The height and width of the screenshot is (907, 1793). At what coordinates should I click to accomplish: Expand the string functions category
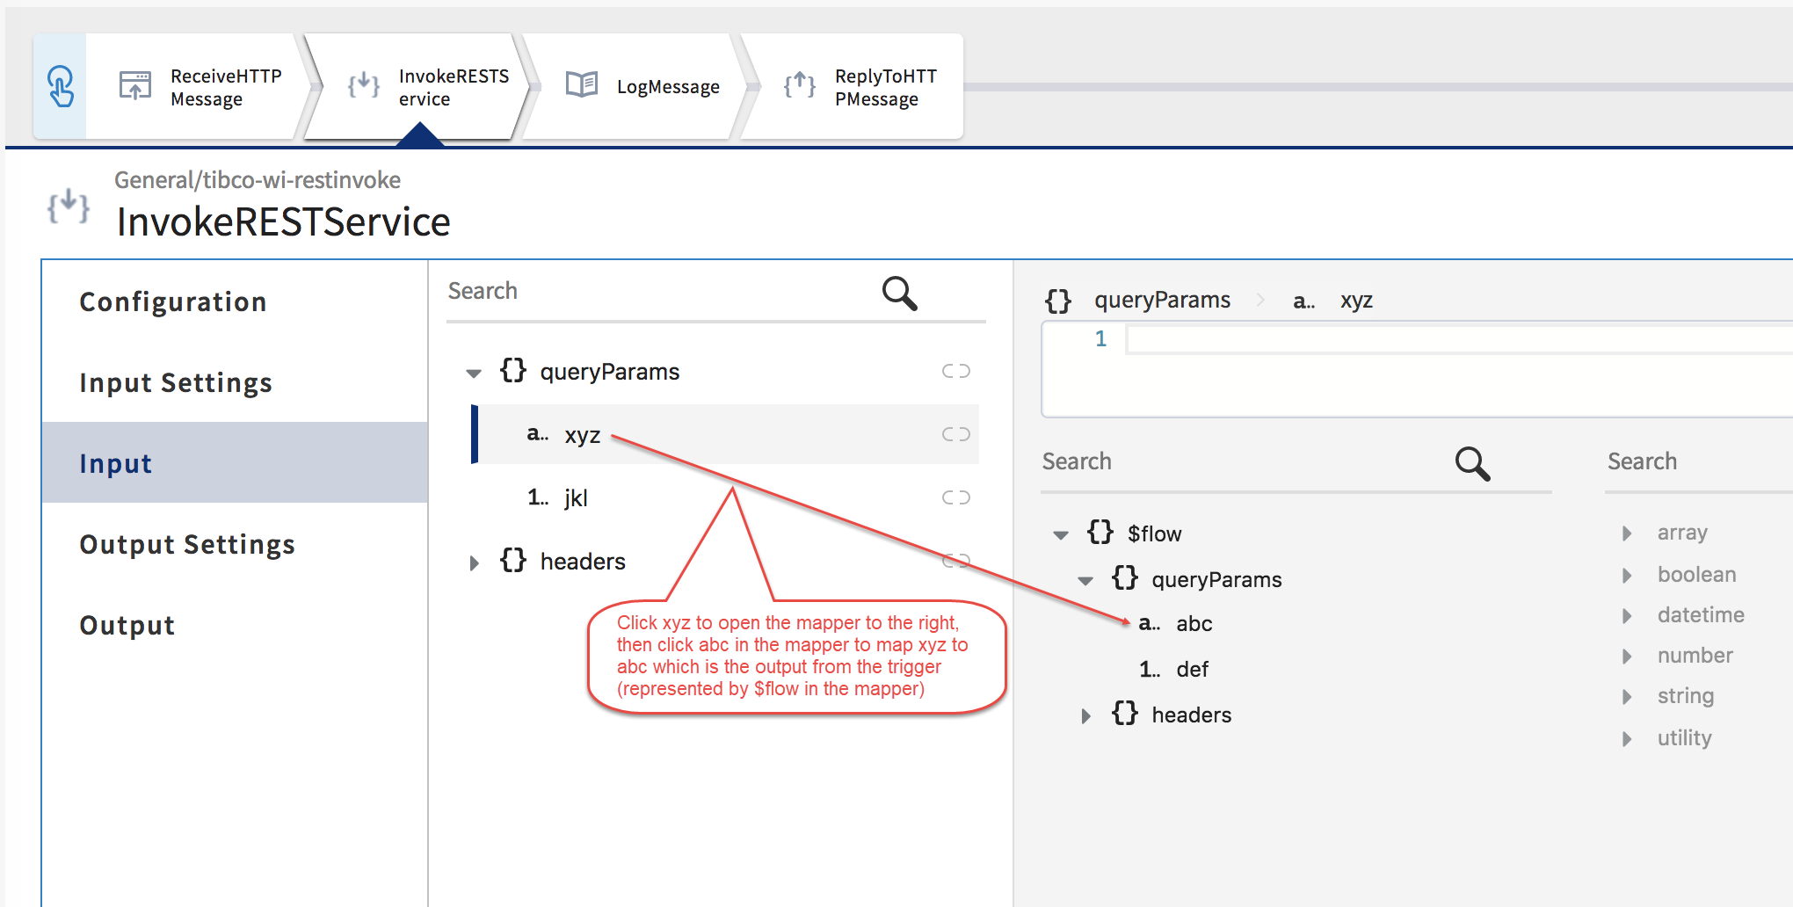pyautogui.click(x=1627, y=697)
